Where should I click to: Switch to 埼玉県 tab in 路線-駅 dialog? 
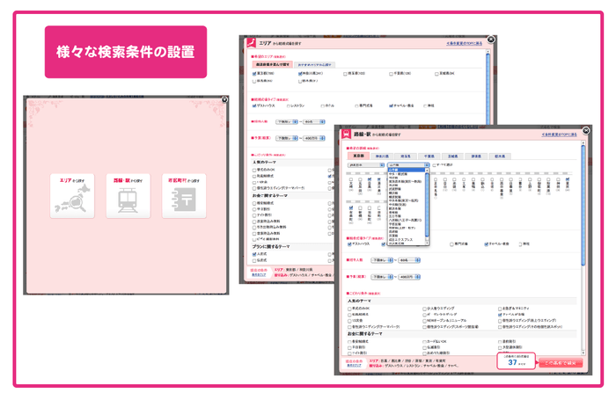pos(406,156)
